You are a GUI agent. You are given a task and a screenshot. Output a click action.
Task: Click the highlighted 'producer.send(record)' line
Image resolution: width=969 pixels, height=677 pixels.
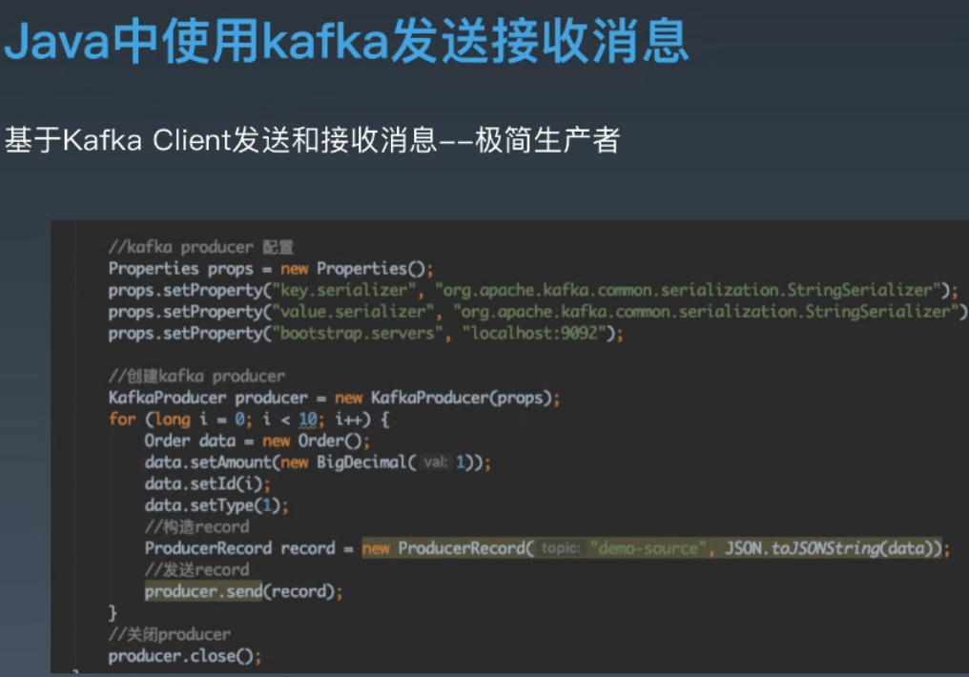tap(243, 591)
